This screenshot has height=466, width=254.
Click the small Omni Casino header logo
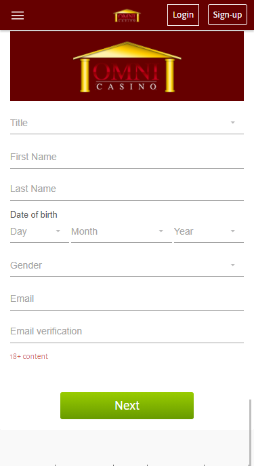(127, 16)
